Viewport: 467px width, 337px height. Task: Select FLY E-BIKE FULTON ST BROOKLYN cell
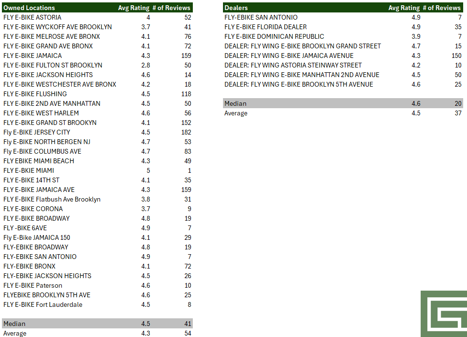(x=53, y=65)
